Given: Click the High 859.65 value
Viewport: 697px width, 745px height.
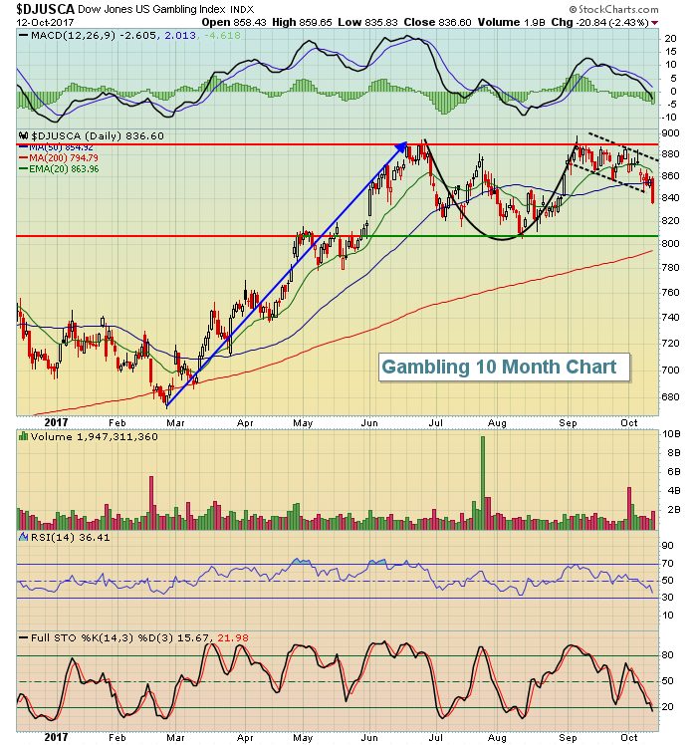Looking at the screenshot, I should pyautogui.click(x=302, y=22).
